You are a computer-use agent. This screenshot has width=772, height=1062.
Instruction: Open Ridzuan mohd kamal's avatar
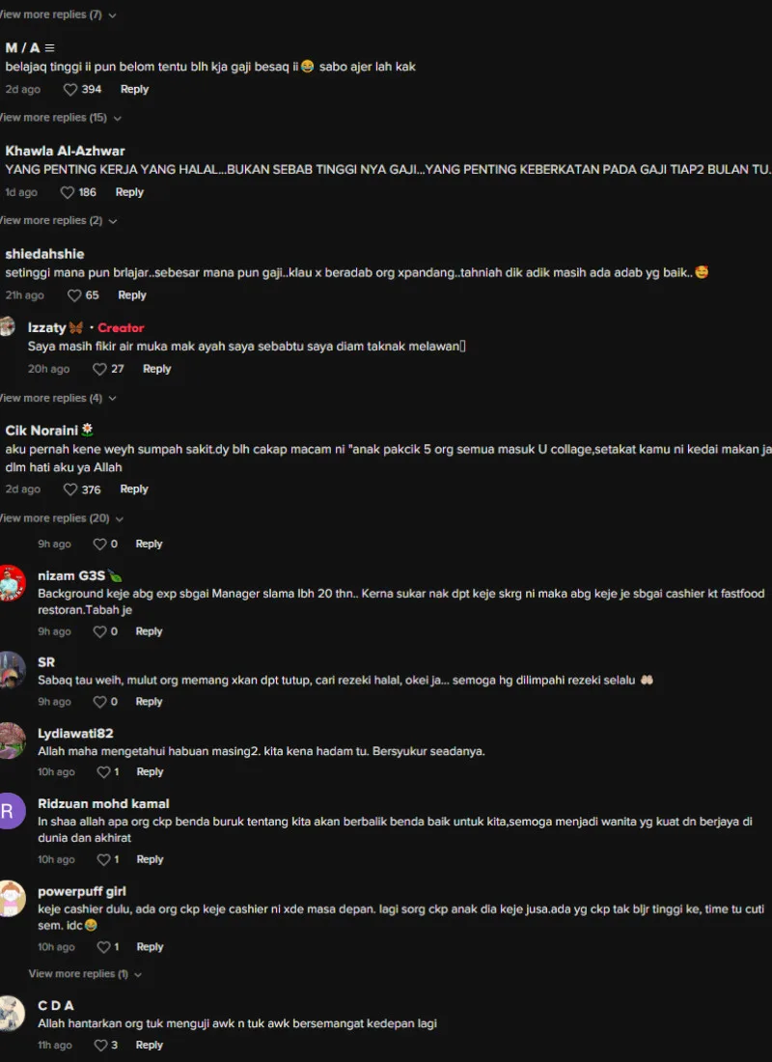click(12, 811)
